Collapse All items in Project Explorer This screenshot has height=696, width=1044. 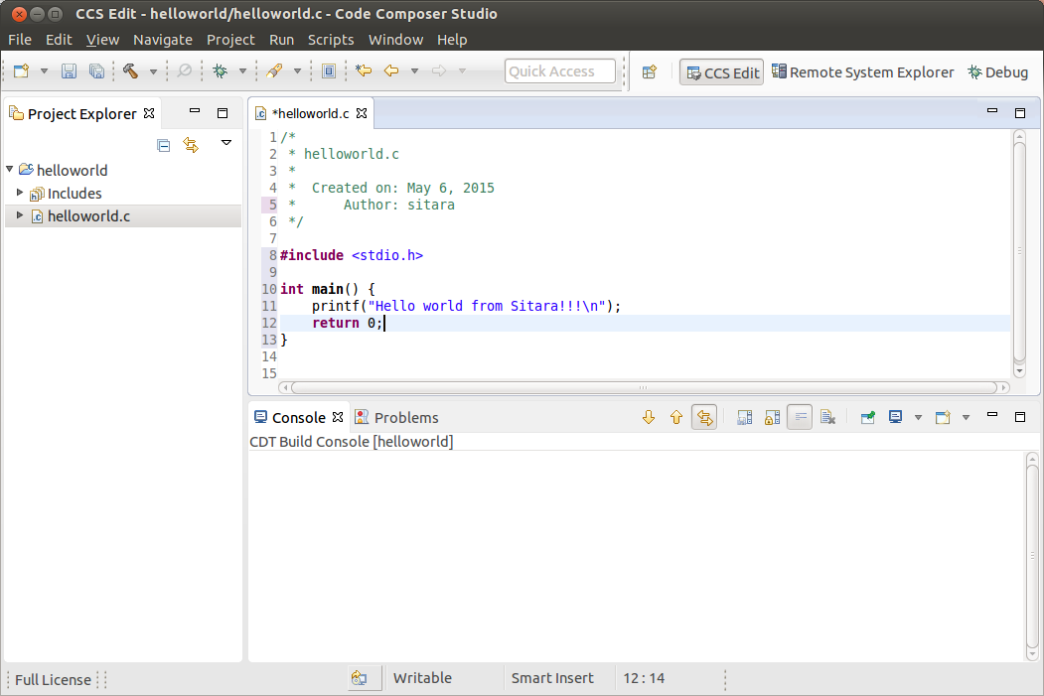pos(163,145)
